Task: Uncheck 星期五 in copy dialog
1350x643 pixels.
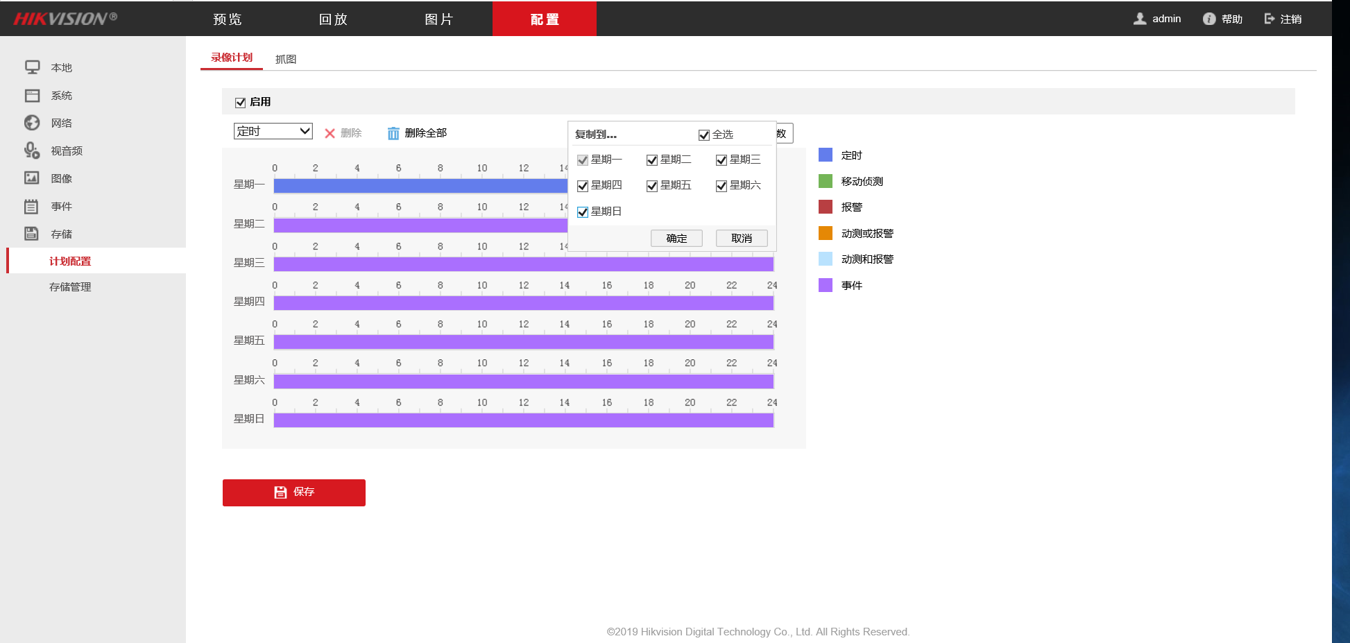Action: 652,186
